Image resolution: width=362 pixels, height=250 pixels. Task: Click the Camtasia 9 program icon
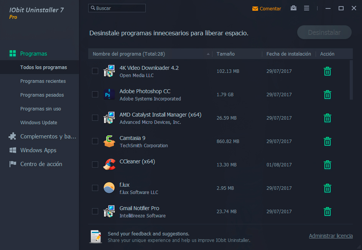pyautogui.click(x=109, y=141)
